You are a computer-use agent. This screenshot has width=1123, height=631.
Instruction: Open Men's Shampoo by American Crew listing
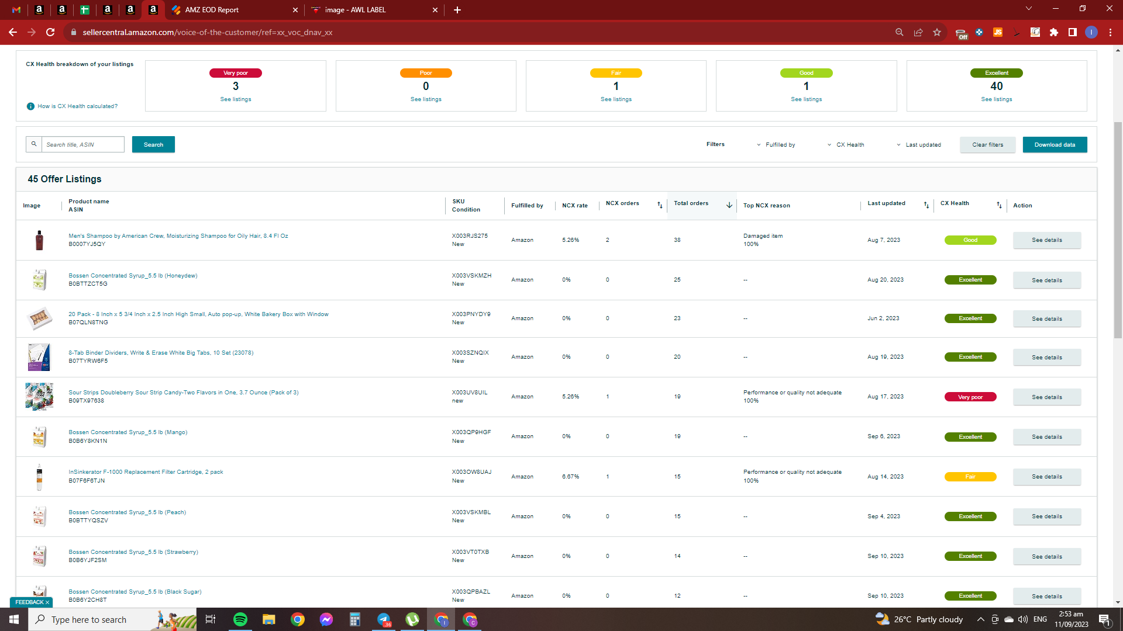point(178,236)
